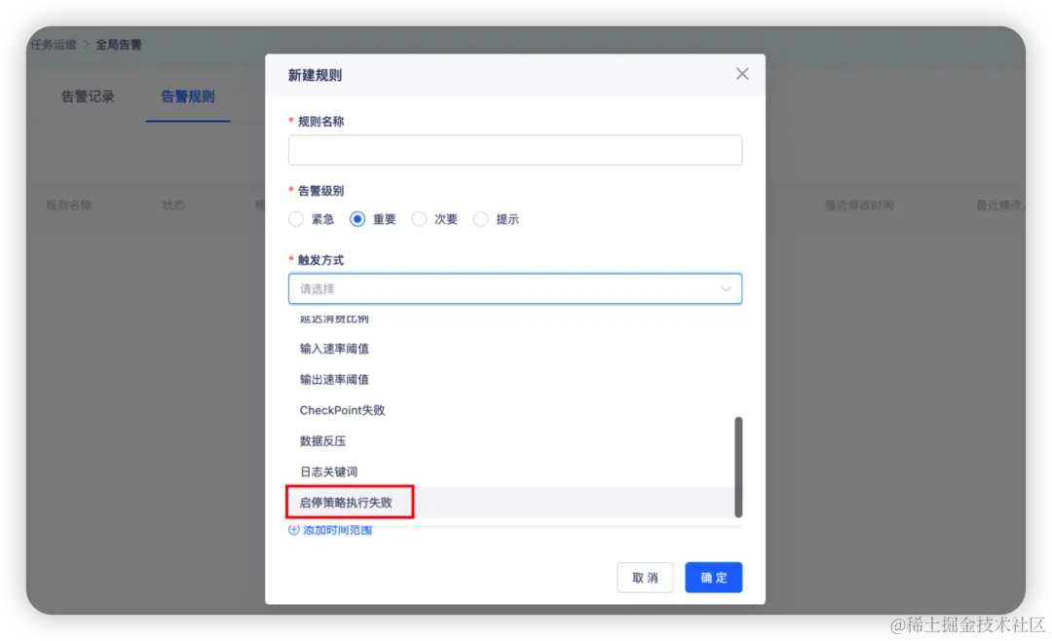This screenshot has height=641, width=1052.
Task: Click the 规则名称 input field
Action: point(514,150)
